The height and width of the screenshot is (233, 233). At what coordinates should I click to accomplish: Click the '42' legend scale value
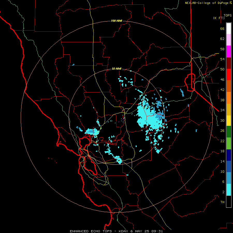222,90
